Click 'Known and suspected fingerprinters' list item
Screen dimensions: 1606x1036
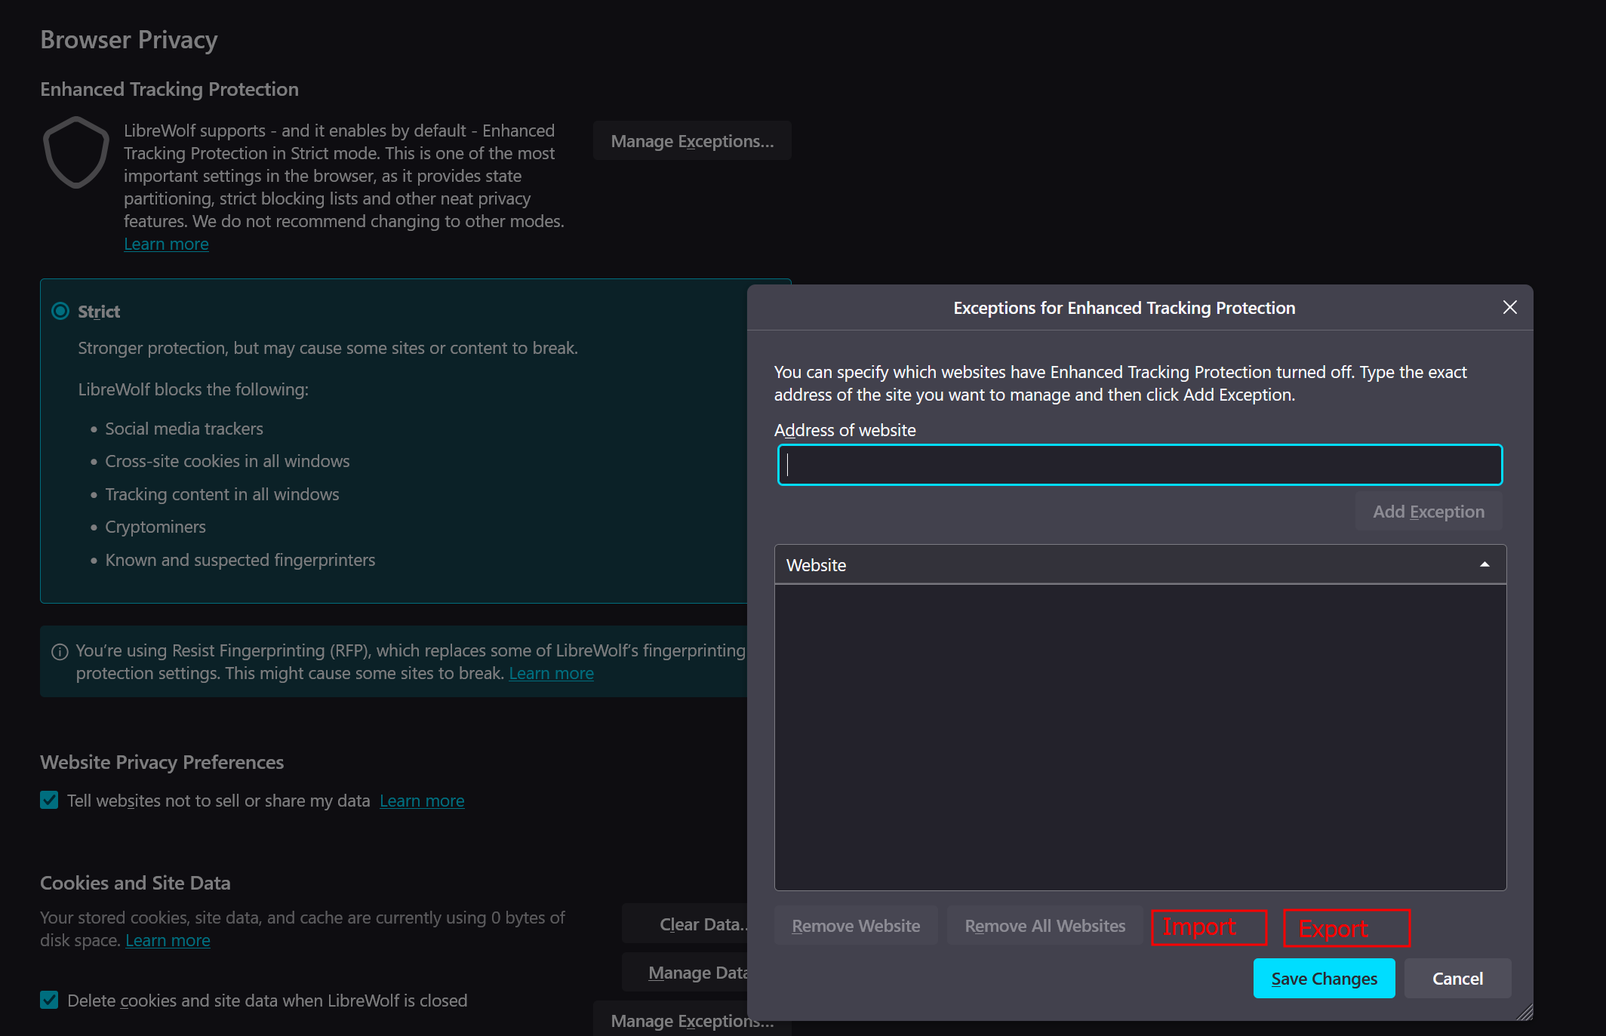pos(240,560)
